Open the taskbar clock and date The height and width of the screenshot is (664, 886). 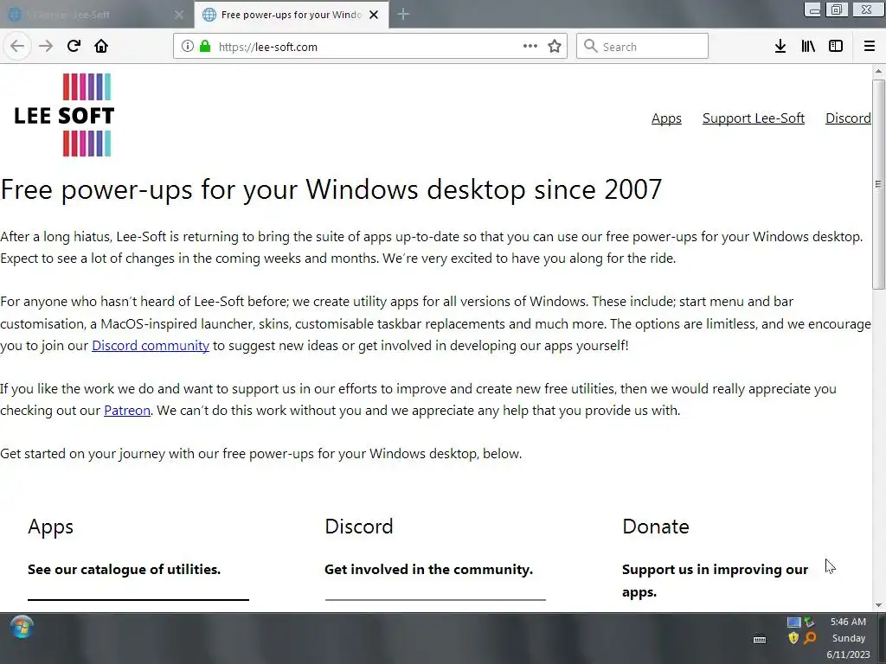click(848, 638)
